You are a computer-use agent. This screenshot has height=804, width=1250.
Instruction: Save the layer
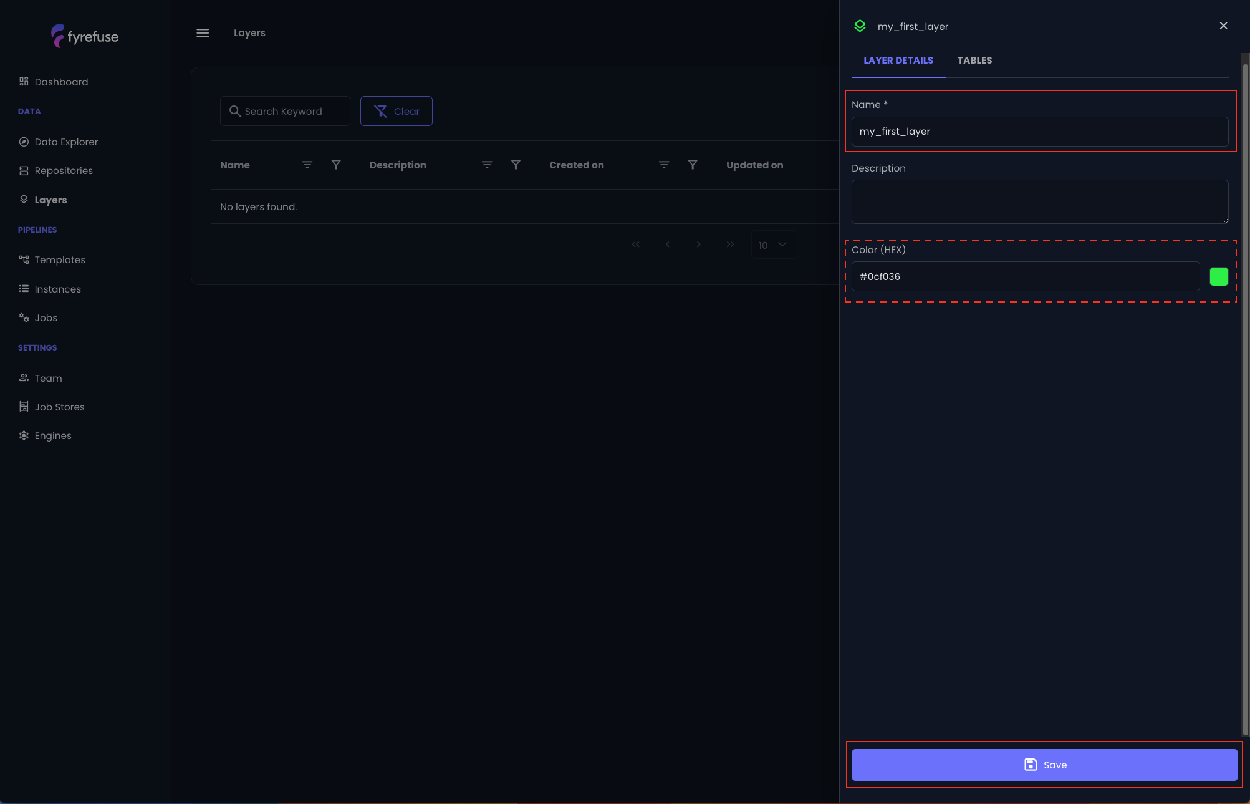point(1045,765)
